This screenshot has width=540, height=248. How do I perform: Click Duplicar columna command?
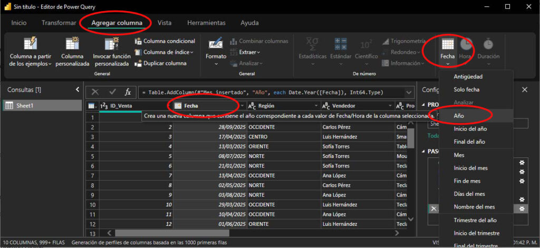coord(161,63)
